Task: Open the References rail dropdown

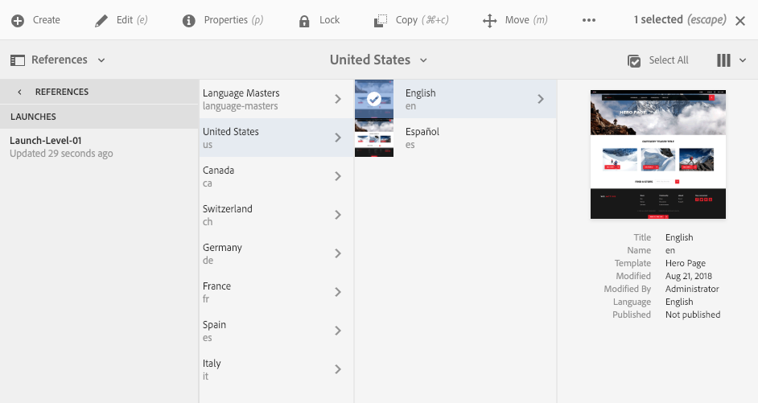Action: click(x=58, y=60)
